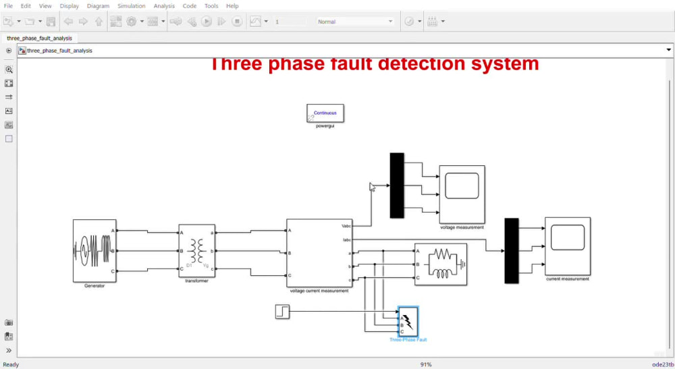This screenshot has width=675, height=369.
Task: Open the Tools menu
Action: tap(211, 6)
